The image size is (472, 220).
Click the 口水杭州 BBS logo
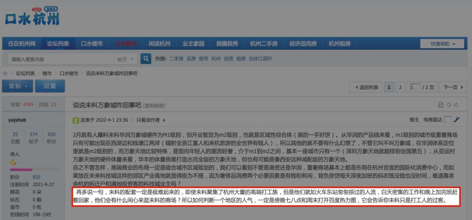(x=32, y=17)
